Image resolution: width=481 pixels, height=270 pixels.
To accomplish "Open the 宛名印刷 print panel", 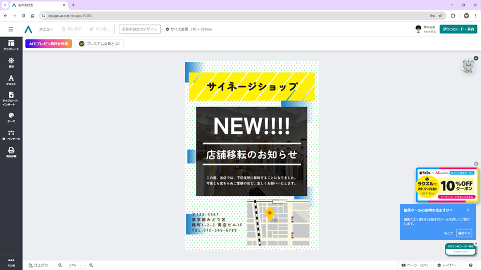I will tap(11, 152).
